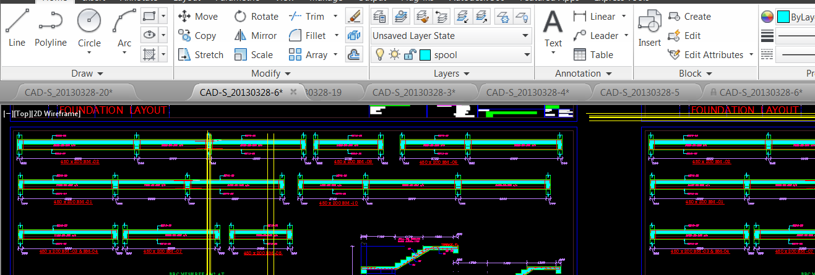Click the Table button
The height and width of the screenshot is (275, 815).
tap(593, 55)
